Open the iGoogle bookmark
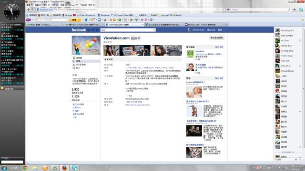 tap(67, 15)
